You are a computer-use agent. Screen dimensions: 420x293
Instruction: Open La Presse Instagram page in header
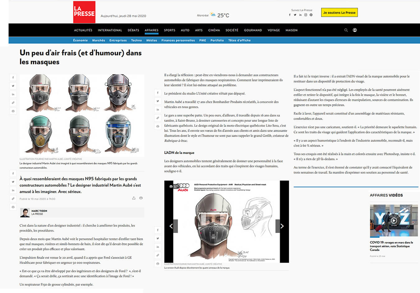[x=306, y=15]
